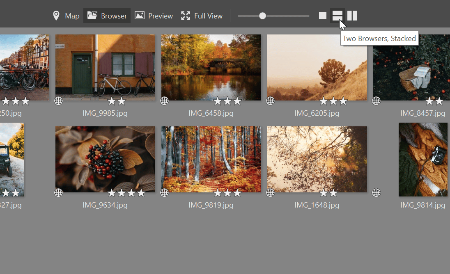Image resolution: width=450 pixels, height=274 pixels.
Task: Select single browser layout icon
Action: pyautogui.click(x=323, y=16)
